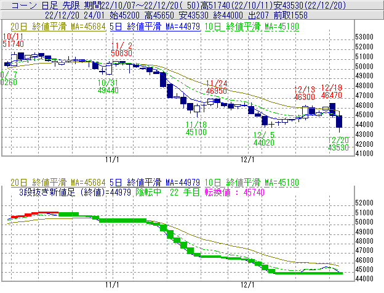Click the 12/1 date label under upper chart
The height and width of the screenshot is (293, 384).
[247, 160]
